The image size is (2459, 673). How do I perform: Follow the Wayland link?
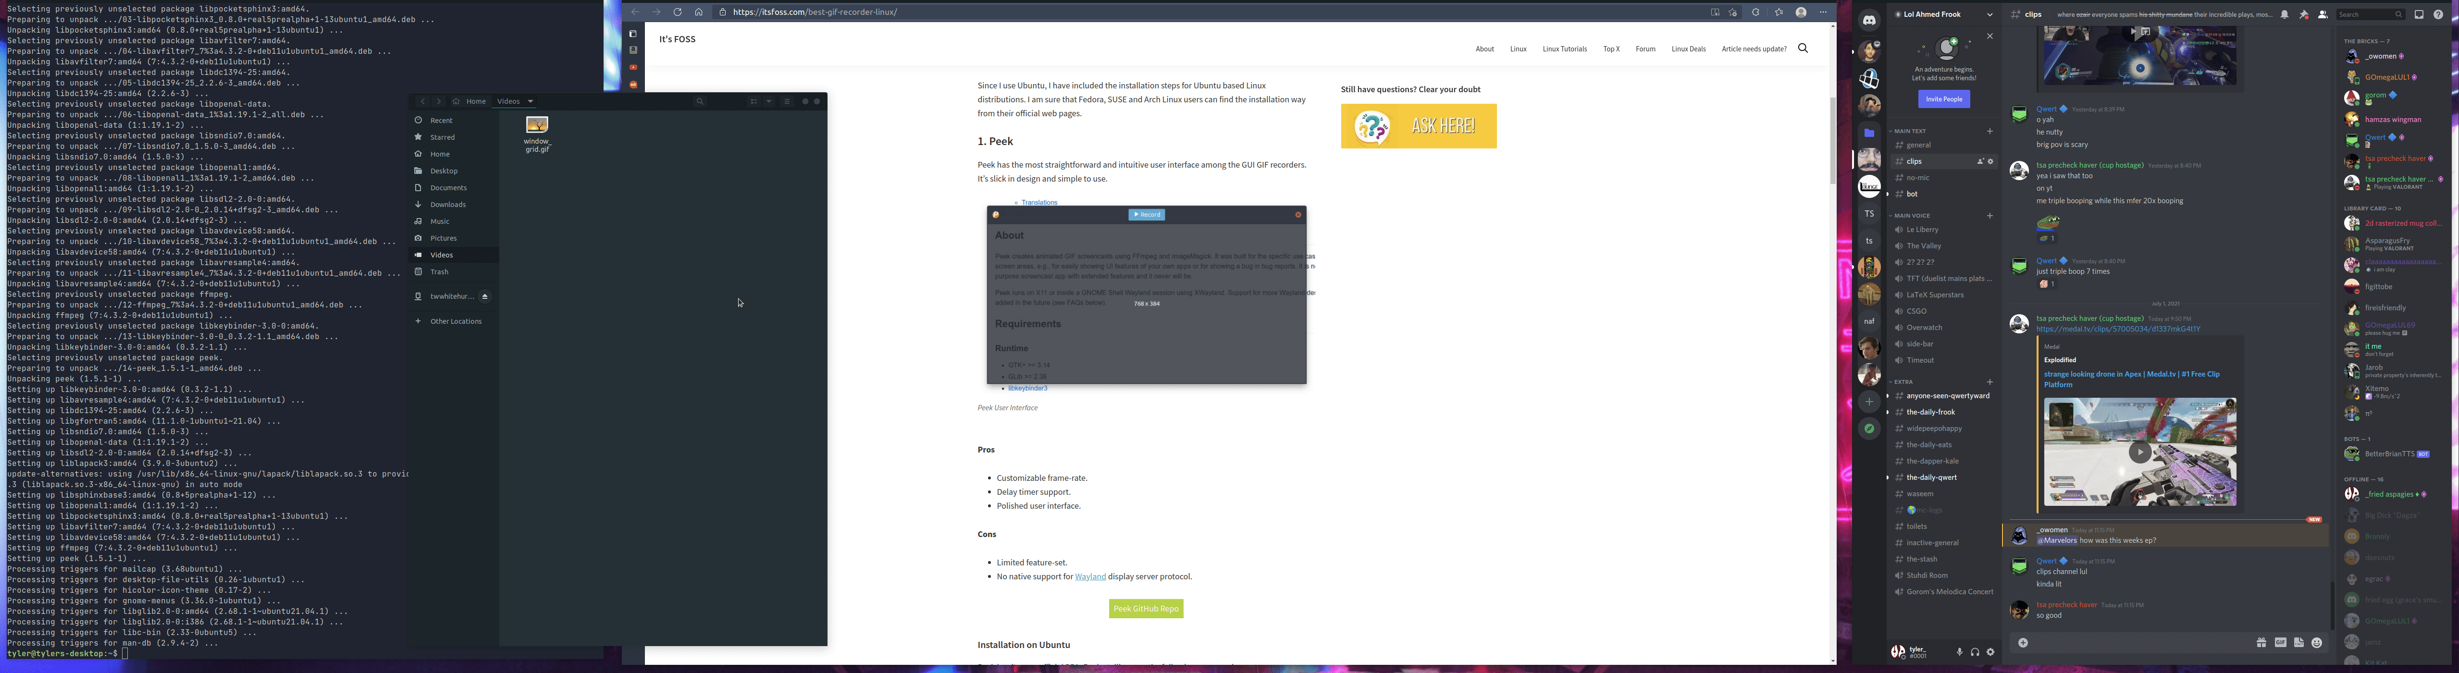[x=1090, y=576]
